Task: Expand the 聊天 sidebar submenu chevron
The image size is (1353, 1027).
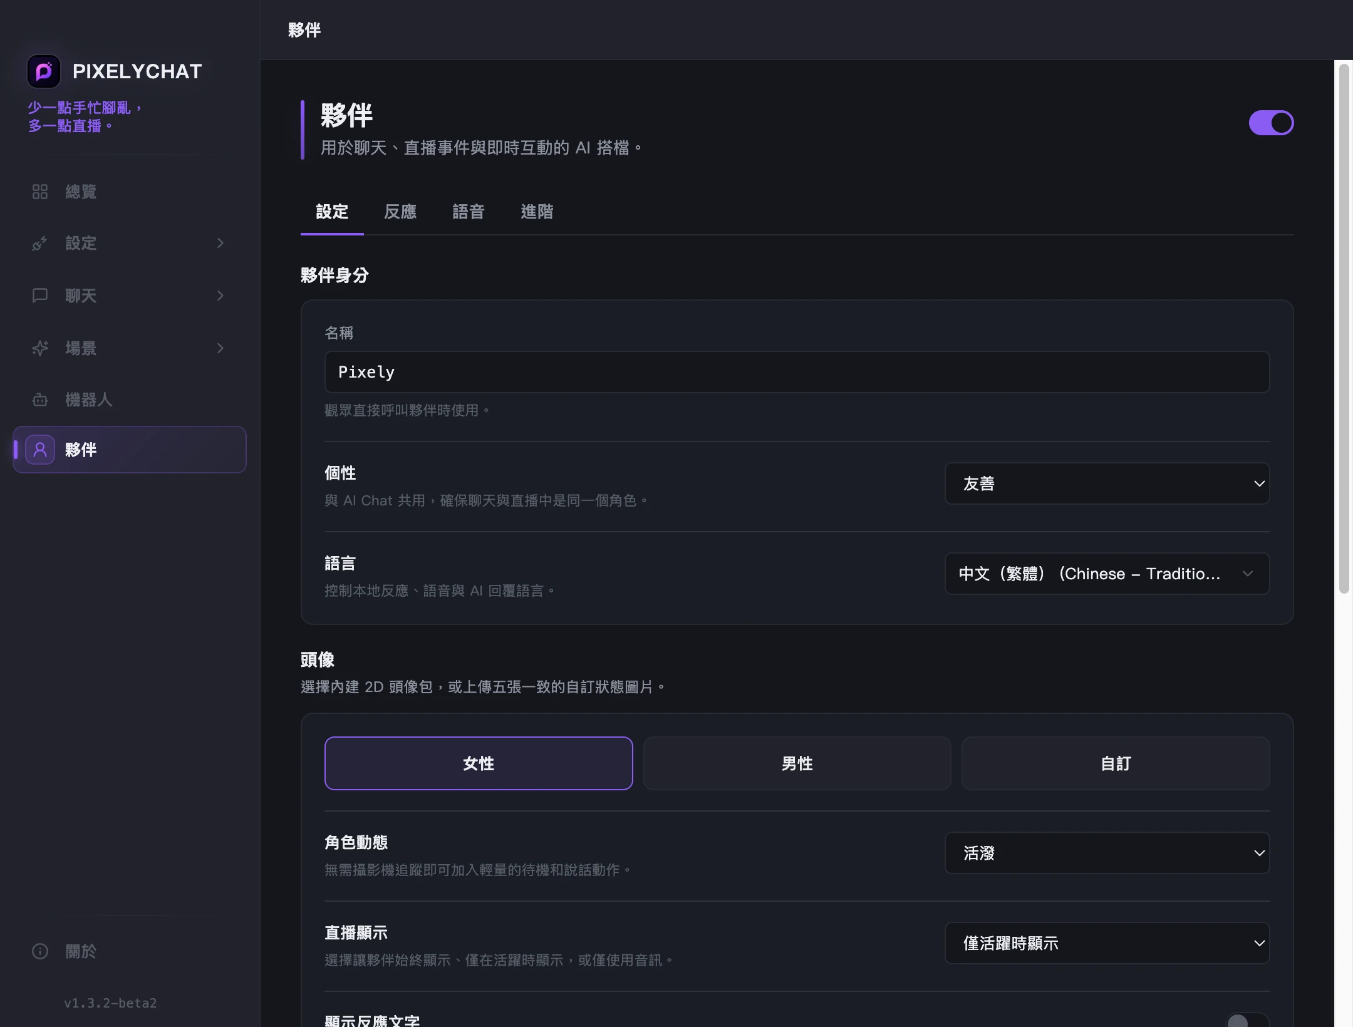Action: coord(220,296)
